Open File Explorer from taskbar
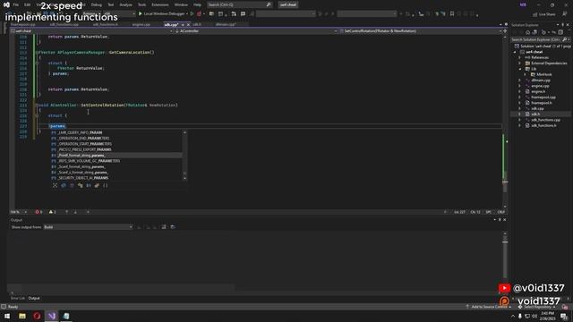 (22, 316)
